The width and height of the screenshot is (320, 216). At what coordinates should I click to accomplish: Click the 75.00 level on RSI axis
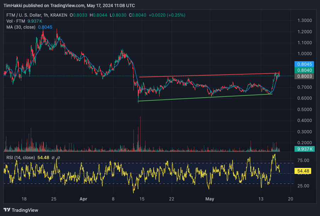[303, 160]
